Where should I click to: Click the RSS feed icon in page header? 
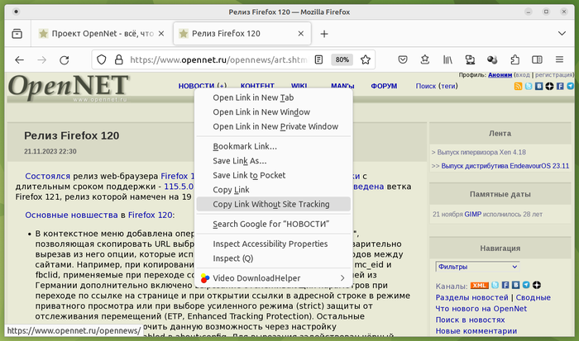[x=518, y=86]
